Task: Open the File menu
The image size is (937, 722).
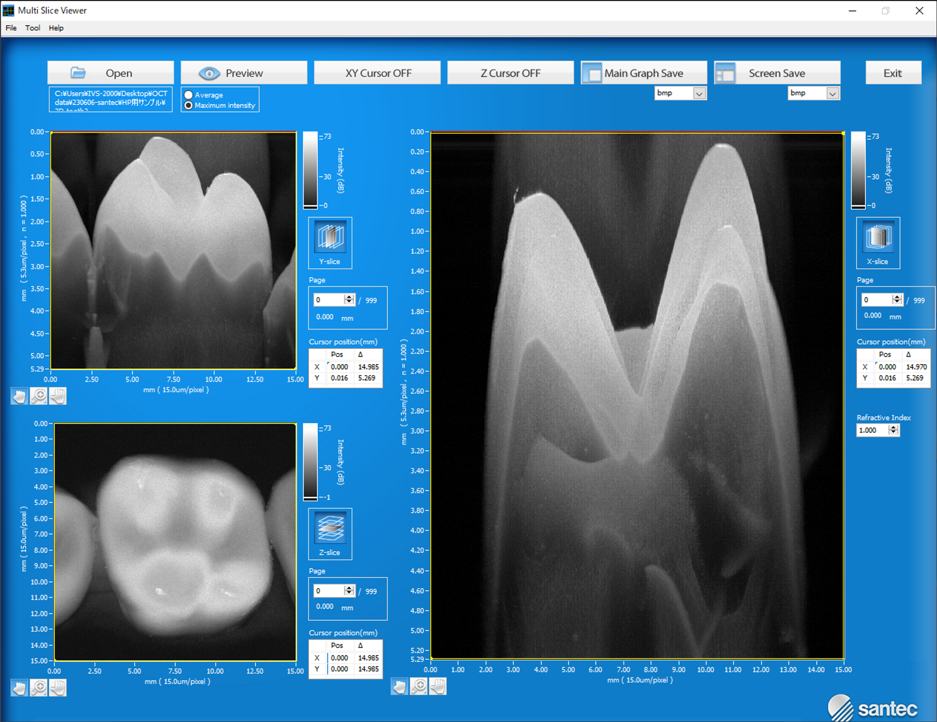Action: pyautogui.click(x=11, y=28)
